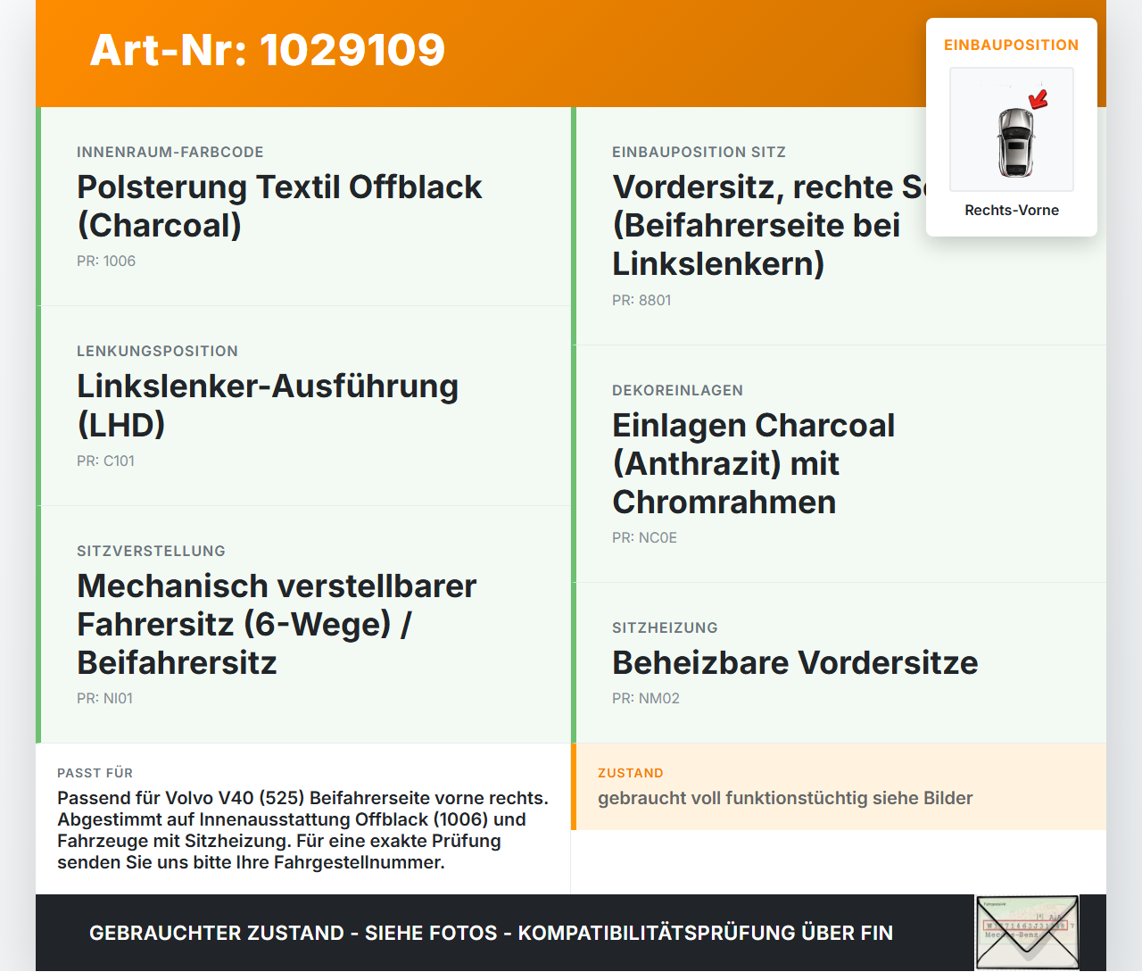This screenshot has height=972, width=1142.
Task: Select Beheizbare Vordersitze text
Action: (795, 663)
